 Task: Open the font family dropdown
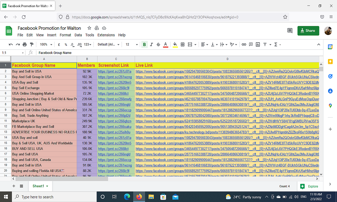pyautogui.click(x=108, y=45)
